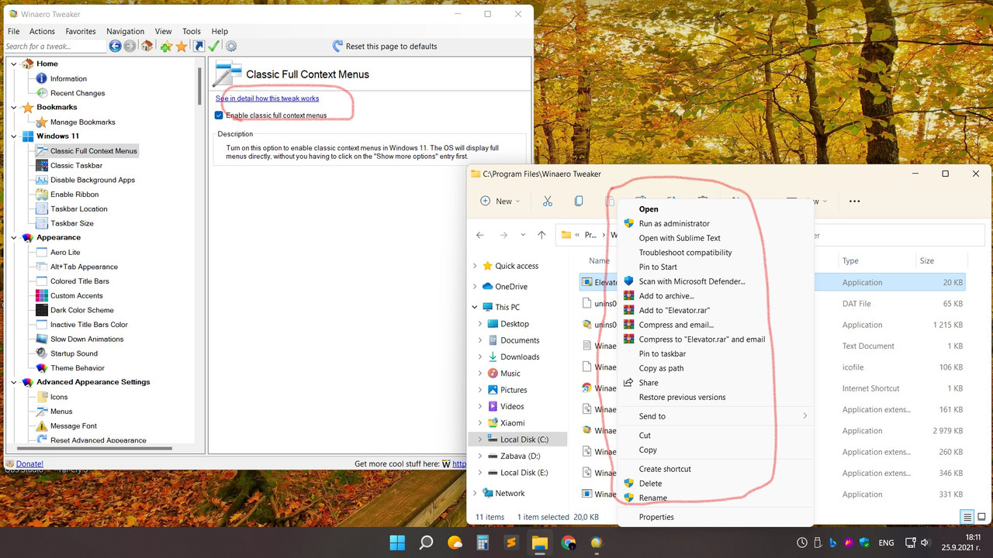This screenshot has height=558, width=993.
Task: Click the Home house icon in Winaero toolbar
Action: point(147,46)
